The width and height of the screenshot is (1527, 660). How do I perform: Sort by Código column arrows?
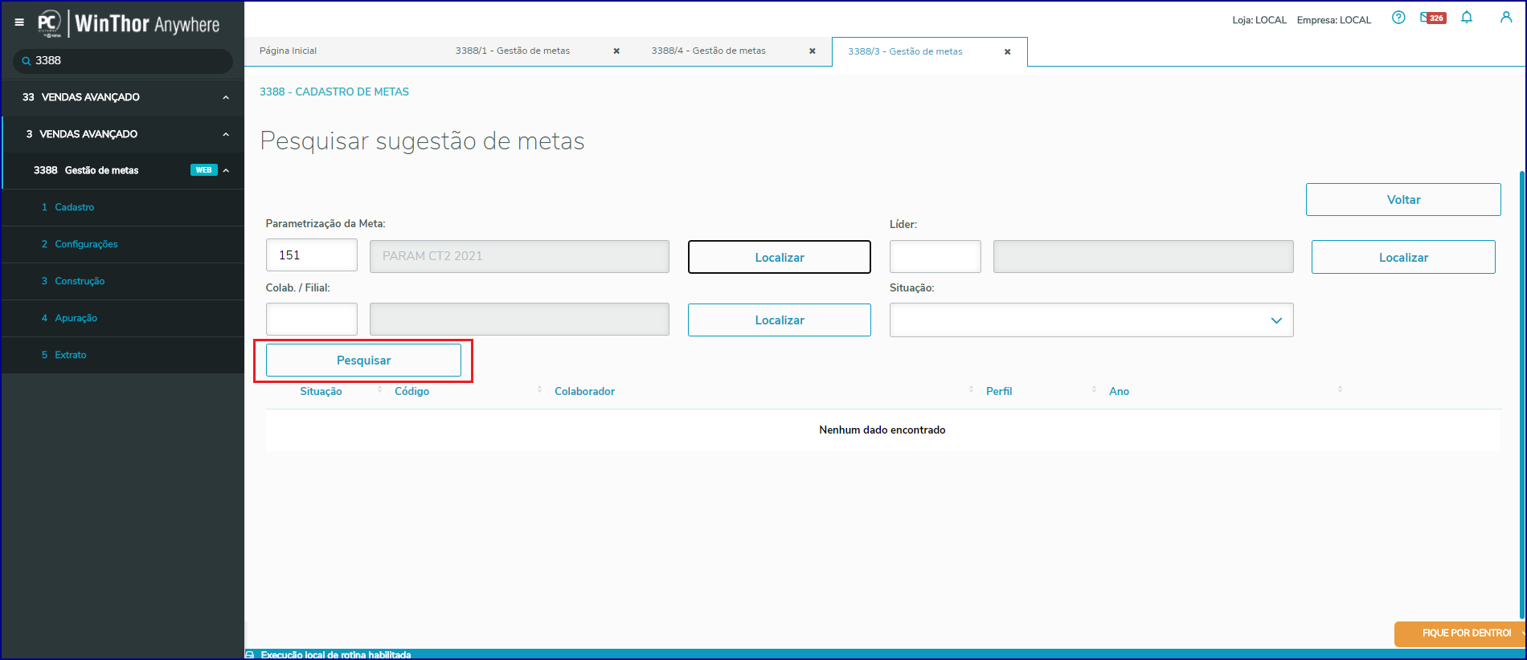coord(539,390)
